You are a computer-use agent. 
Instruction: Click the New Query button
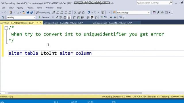(x=43, y=13)
